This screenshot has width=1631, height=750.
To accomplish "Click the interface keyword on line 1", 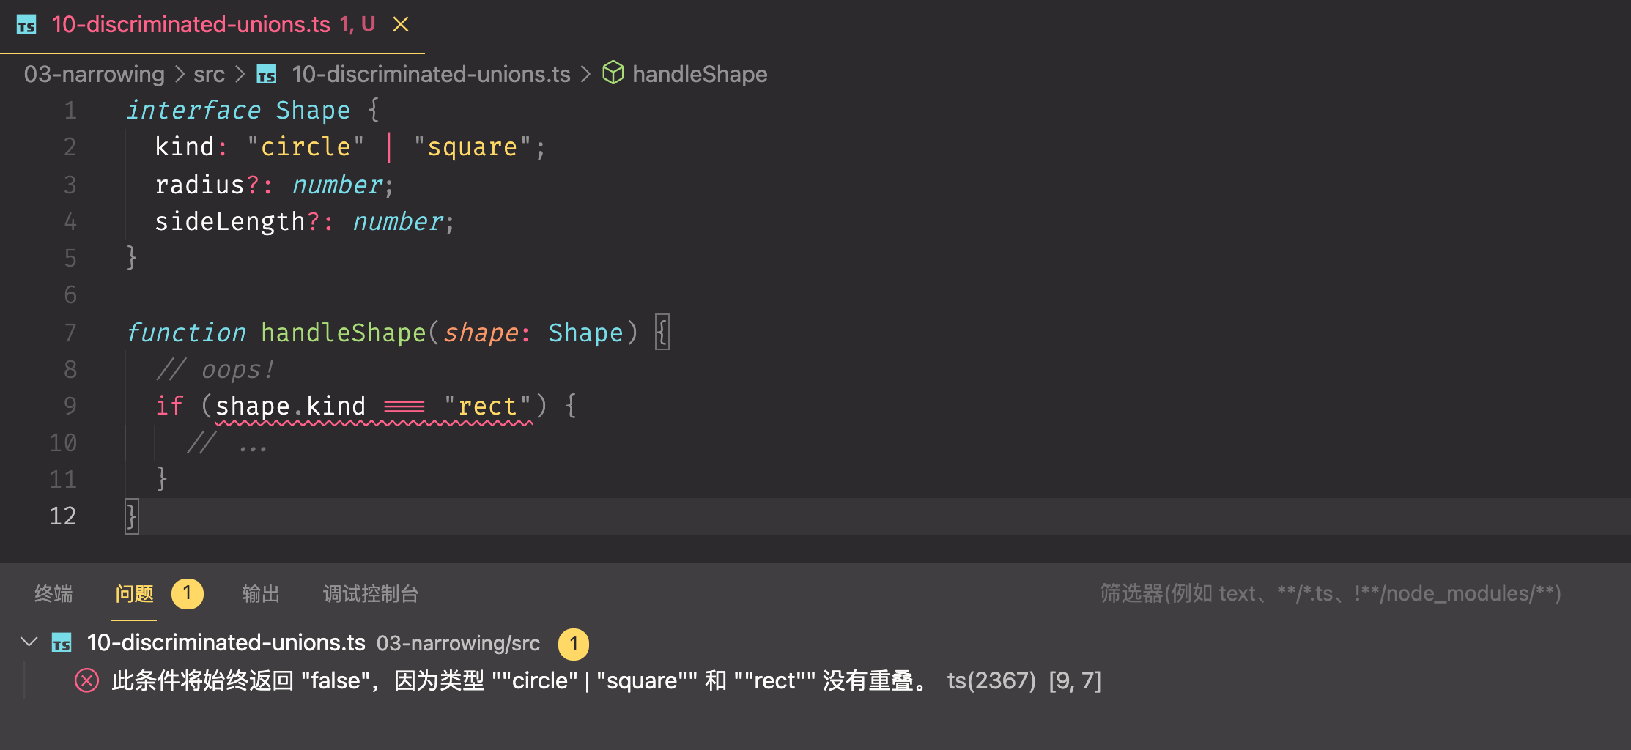I will pos(193,110).
